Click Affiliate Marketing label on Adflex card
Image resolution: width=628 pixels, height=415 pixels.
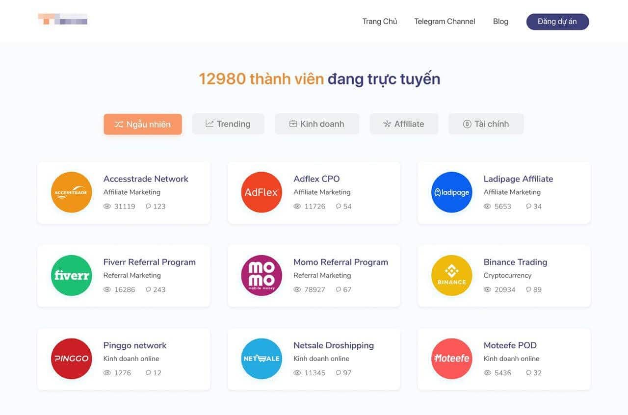[x=322, y=192]
